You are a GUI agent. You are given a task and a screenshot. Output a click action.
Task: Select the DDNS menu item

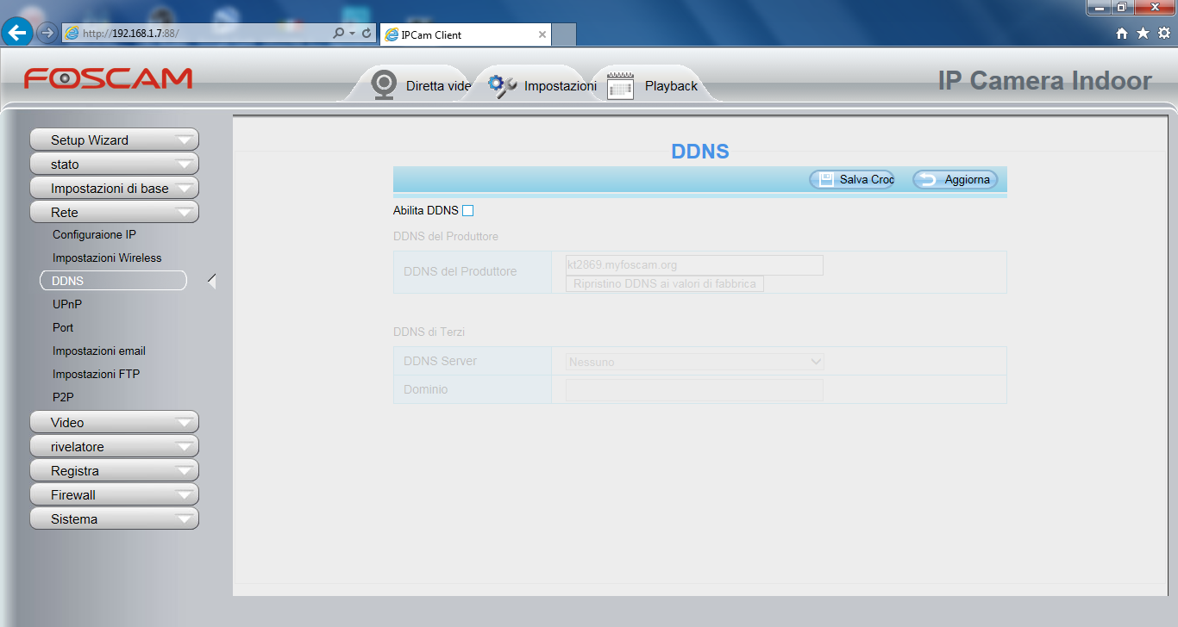coord(113,281)
